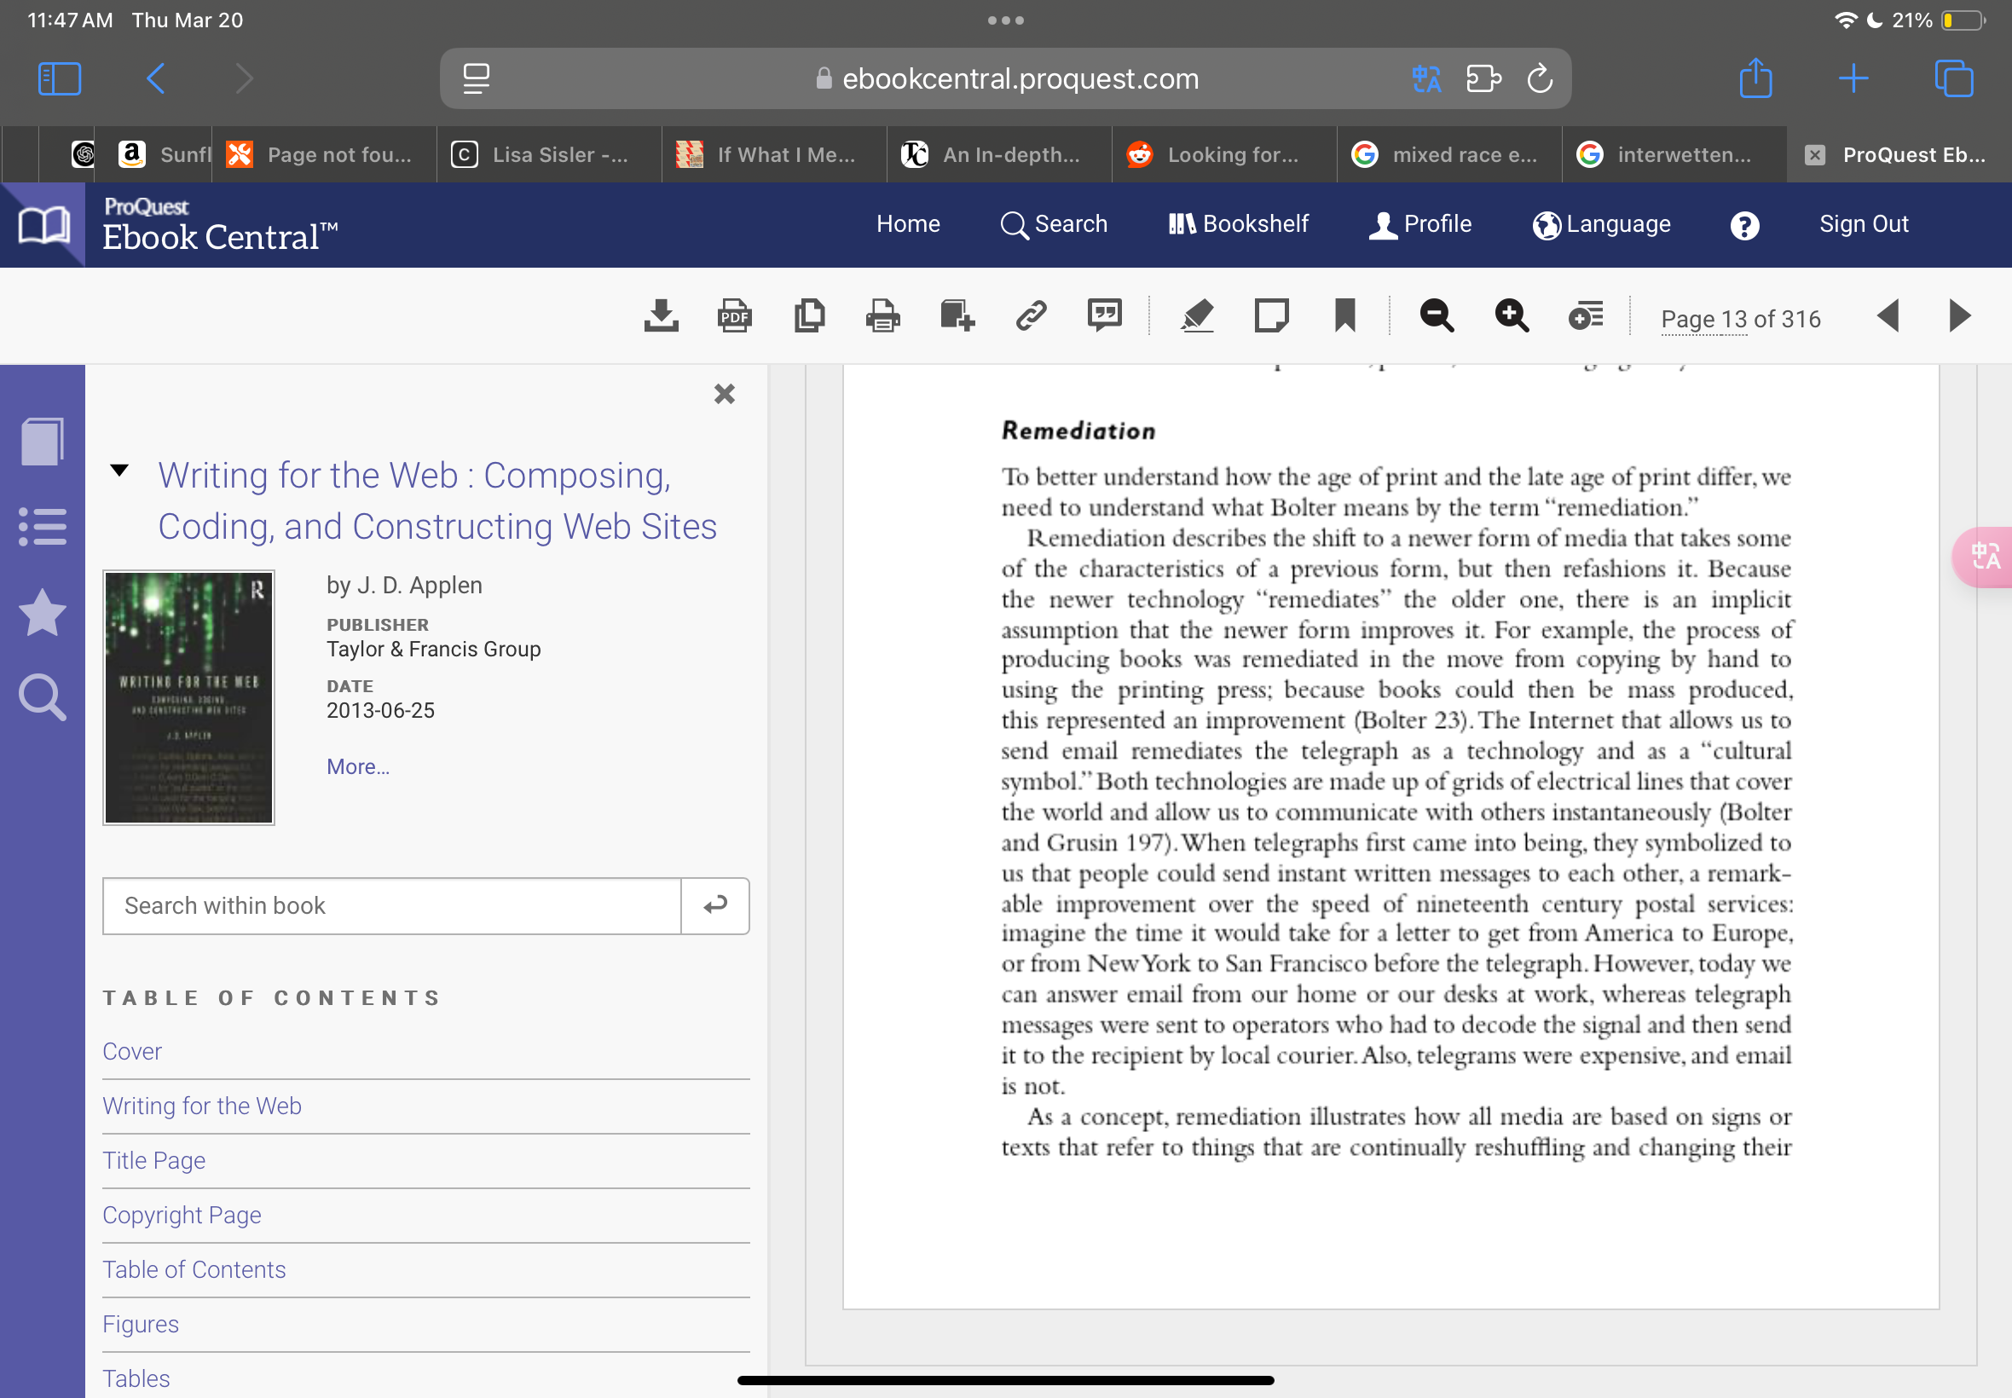Close the book details panel
The height and width of the screenshot is (1398, 2012).
[725, 394]
